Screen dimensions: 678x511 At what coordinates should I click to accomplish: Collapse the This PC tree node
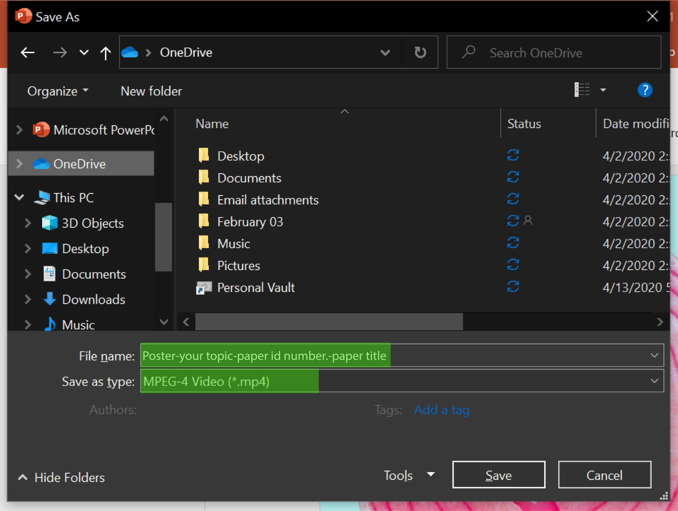pos(19,197)
